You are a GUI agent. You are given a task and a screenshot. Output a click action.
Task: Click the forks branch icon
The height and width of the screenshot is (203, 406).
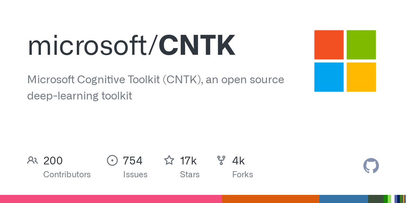pos(221,160)
